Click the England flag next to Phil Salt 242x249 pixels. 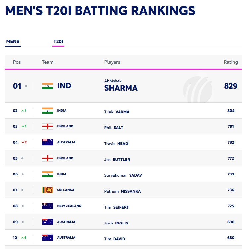tap(47, 126)
